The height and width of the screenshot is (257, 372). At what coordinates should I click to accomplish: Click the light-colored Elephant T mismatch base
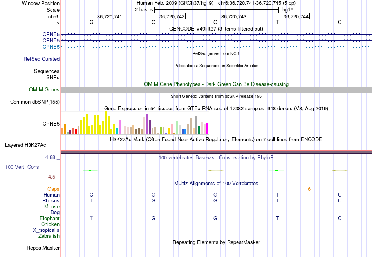tap(91, 218)
